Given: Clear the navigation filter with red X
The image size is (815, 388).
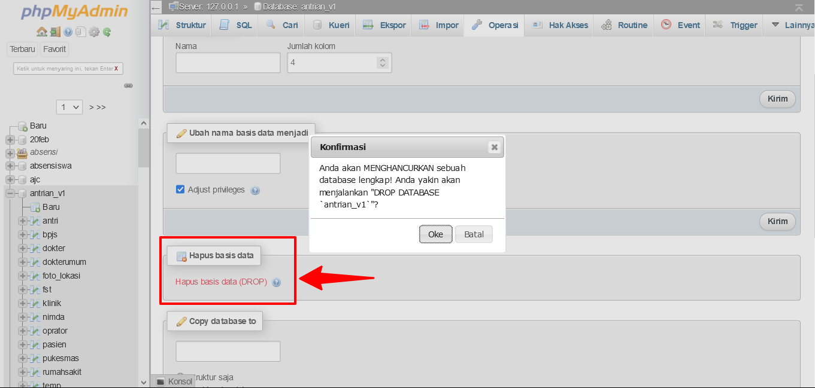Looking at the screenshot, I should tap(117, 68).
